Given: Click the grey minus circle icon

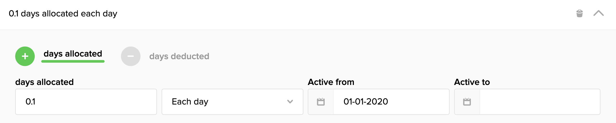Looking at the screenshot, I should pyautogui.click(x=131, y=56).
